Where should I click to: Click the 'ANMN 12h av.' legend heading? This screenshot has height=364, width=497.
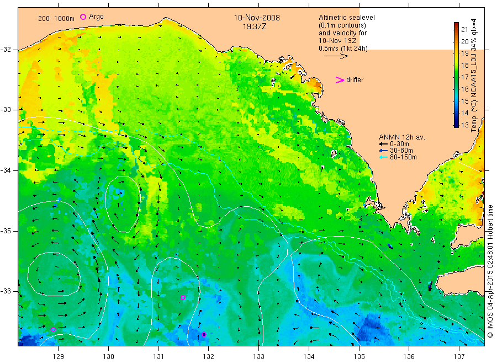(402, 137)
